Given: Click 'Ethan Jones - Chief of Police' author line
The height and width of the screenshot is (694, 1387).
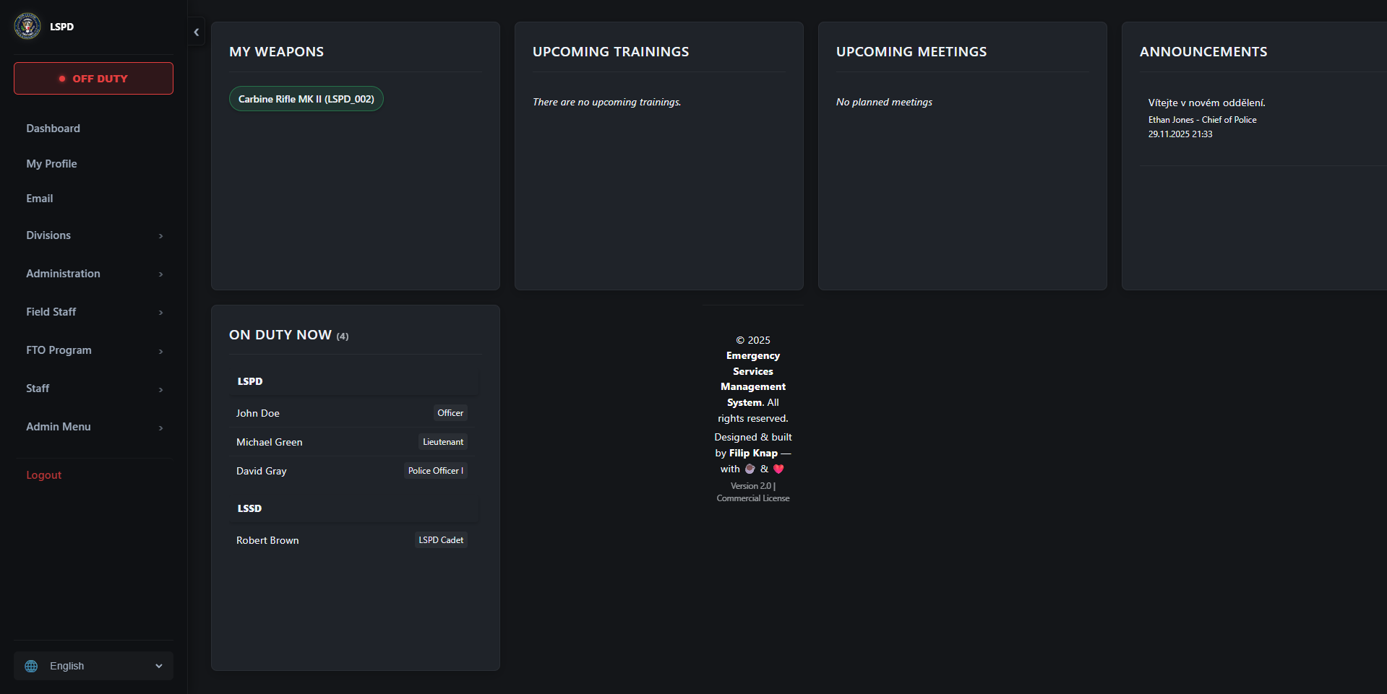Looking at the screenshot, I should coord(1202,120).
